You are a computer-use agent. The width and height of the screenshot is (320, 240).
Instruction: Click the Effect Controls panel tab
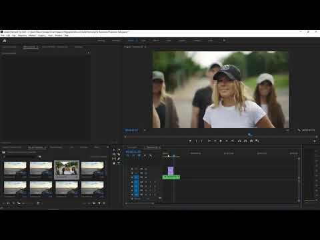coord(30,47)
